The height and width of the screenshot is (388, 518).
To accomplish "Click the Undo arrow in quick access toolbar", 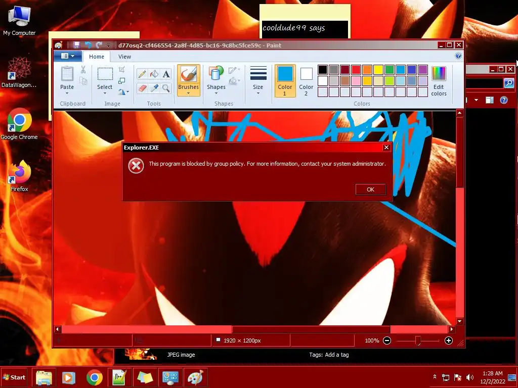I will (88, 45).
